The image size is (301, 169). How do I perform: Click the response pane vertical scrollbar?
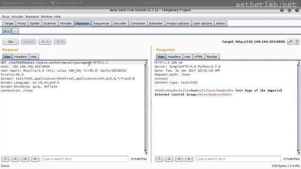299,108
